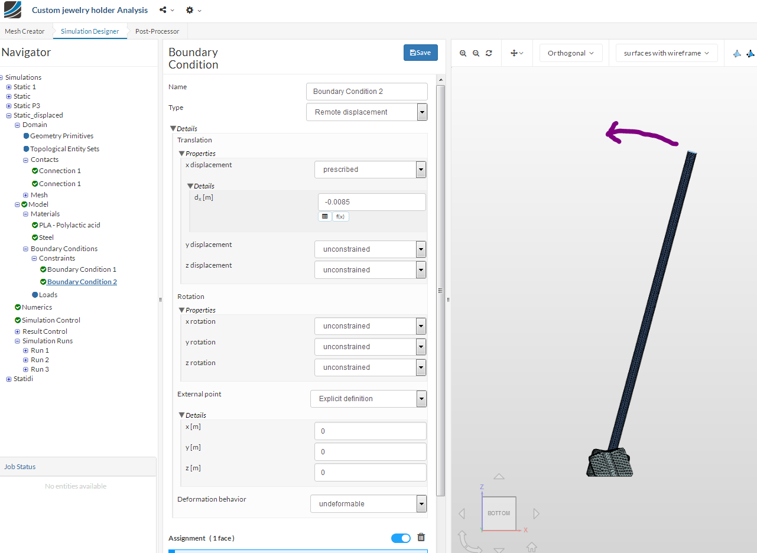Switch to the Post-Processor tab
Screen dimensions: 757x553
[157, 31]
